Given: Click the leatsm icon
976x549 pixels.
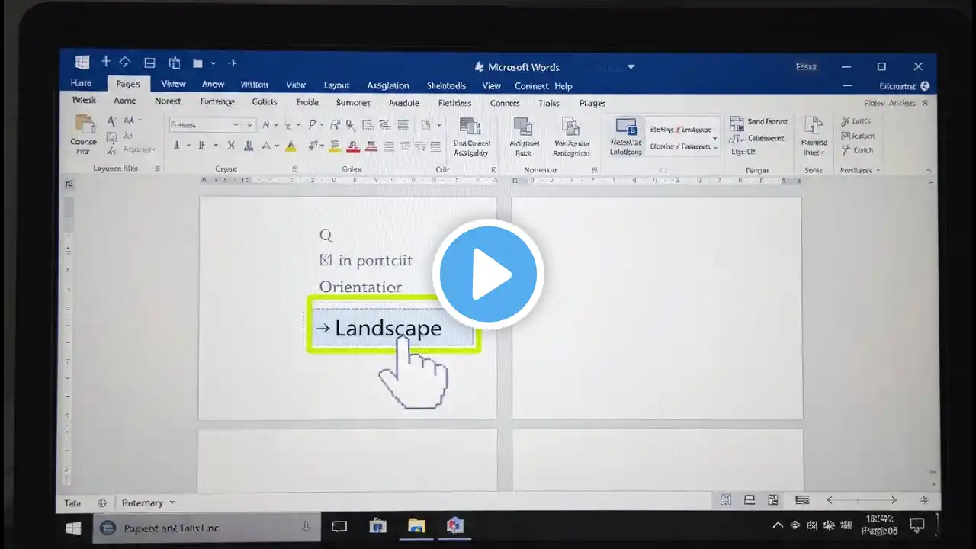Looking at the screenshot, I should pyautogui.click(x=845, y=136).
